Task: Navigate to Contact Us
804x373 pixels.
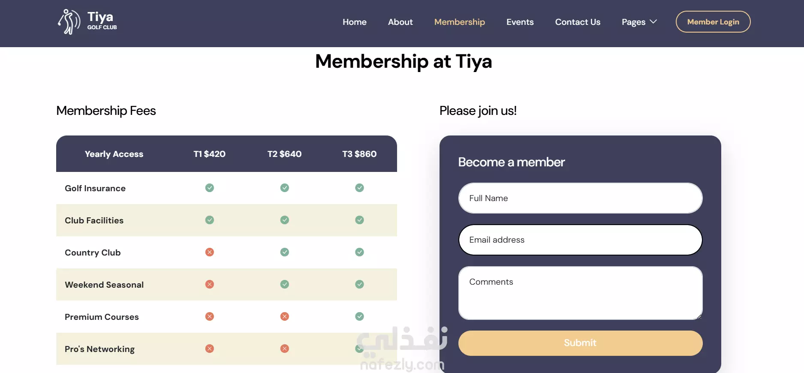Action: pyautogui.click(x=577, y=22)
